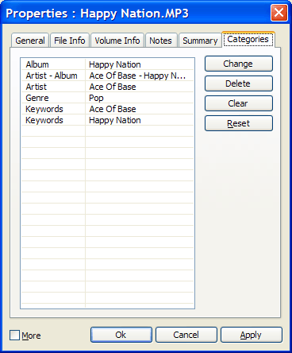This screenshot has height=353, width=292.
Task: Go to the Volume Info tab
Action: [117, 41]
